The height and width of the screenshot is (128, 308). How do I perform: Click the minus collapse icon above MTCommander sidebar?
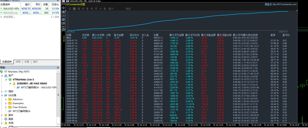63,3
